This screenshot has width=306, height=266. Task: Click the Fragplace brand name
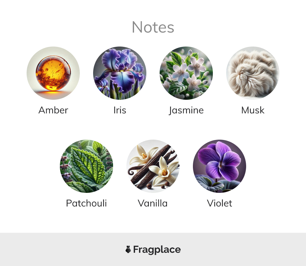(x=157, y=250)
